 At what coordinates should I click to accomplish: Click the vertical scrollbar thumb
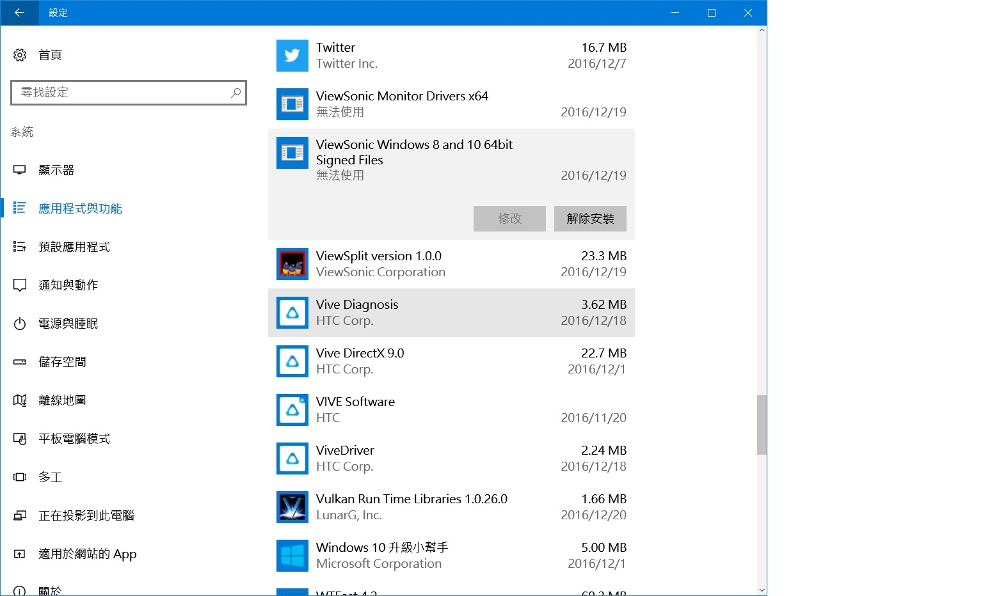click(762, 425)
